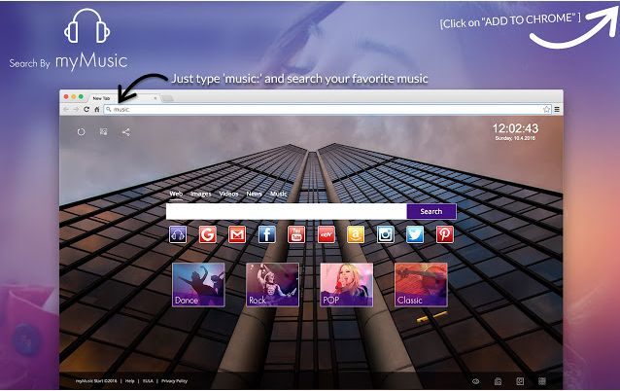
Task: Click the image gallery icon near top left
Action: pyautogui.click(x=104, y=131)
